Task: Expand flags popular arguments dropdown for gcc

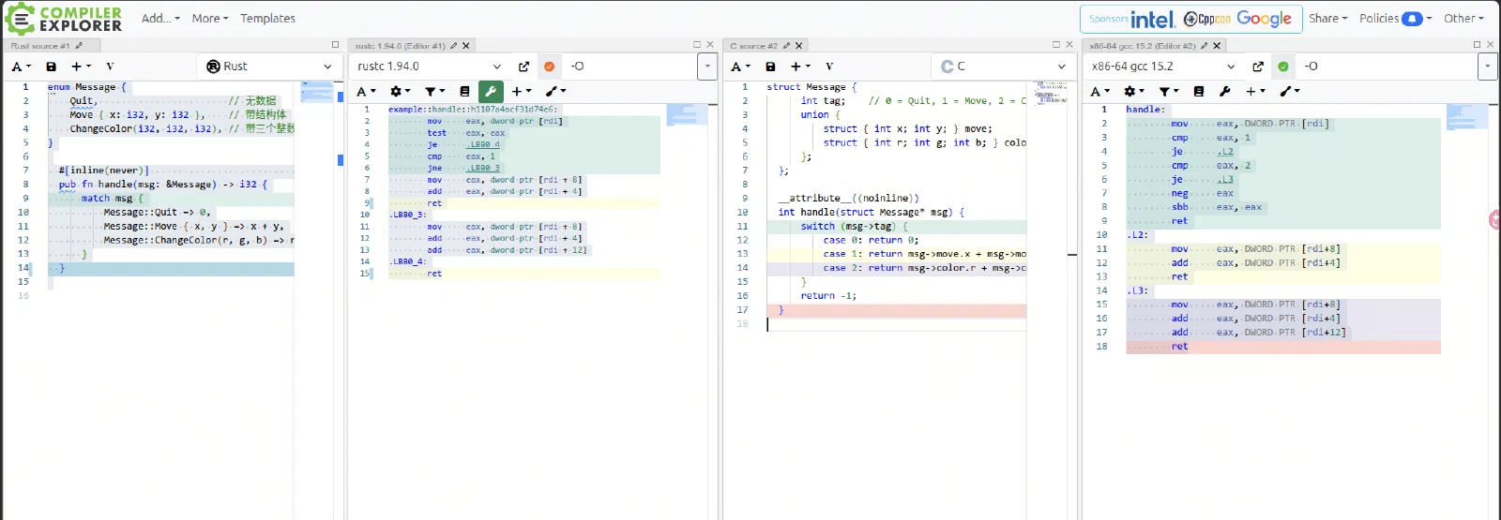Action: point(1487,67)
